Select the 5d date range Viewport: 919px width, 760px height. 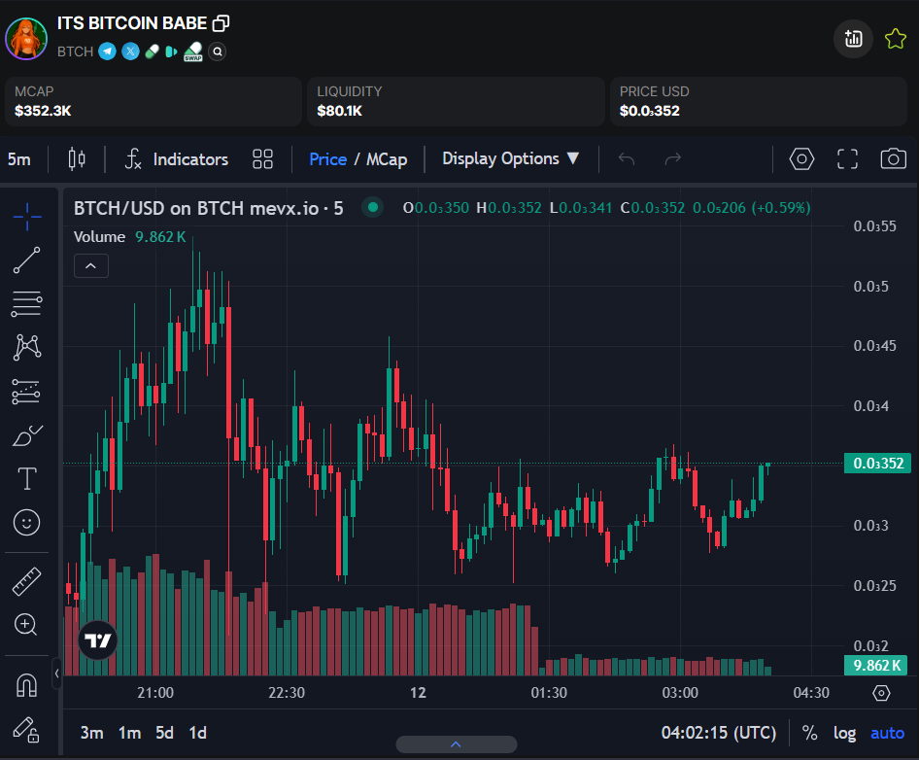tap(165, 733)
